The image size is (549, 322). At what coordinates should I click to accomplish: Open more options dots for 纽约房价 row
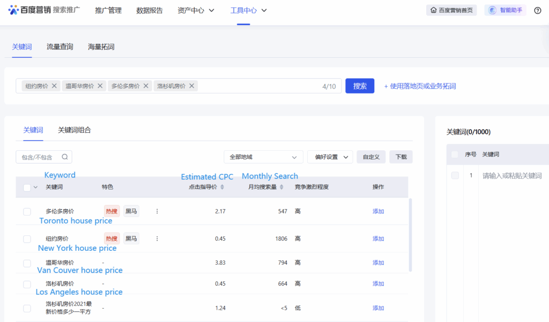click(x=157, y=239)
